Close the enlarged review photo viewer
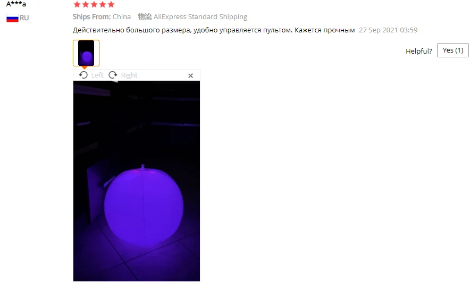The height and width of the screenshot is (284, 470). click(x=190, y=75)
